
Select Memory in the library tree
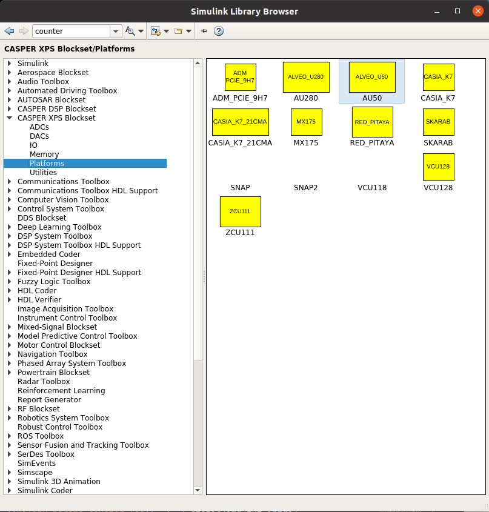(44, 154)
